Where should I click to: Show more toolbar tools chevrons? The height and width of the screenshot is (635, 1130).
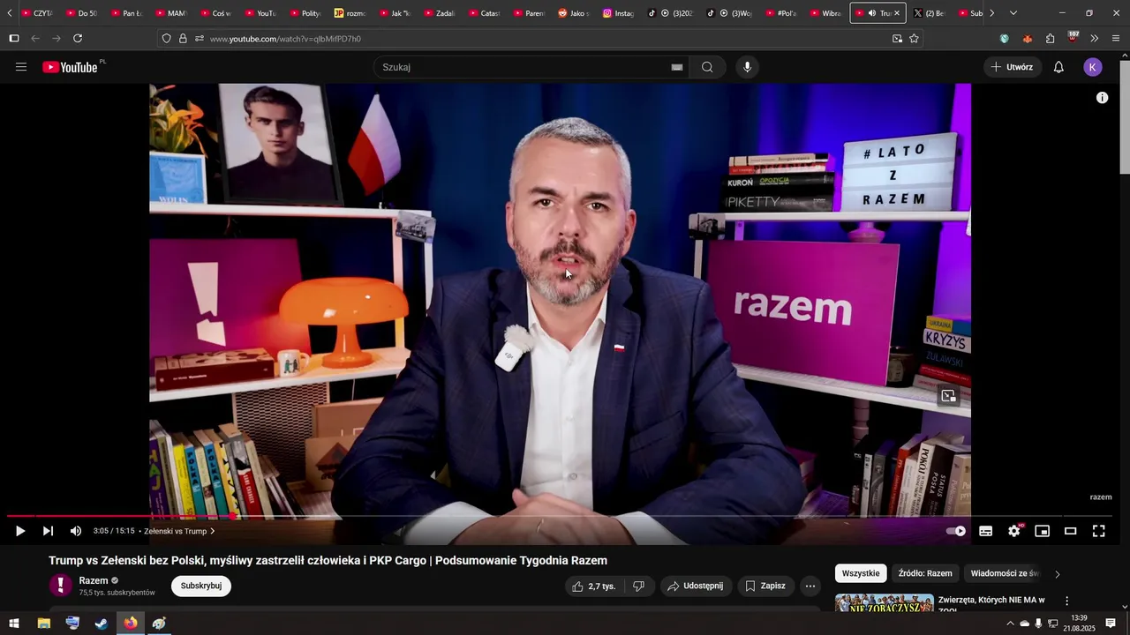pyautogui.click(x=1095, y=39)
